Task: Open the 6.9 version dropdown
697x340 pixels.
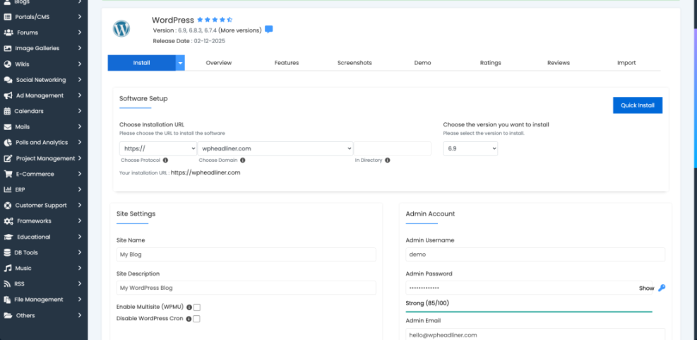Action: (470, 148)
